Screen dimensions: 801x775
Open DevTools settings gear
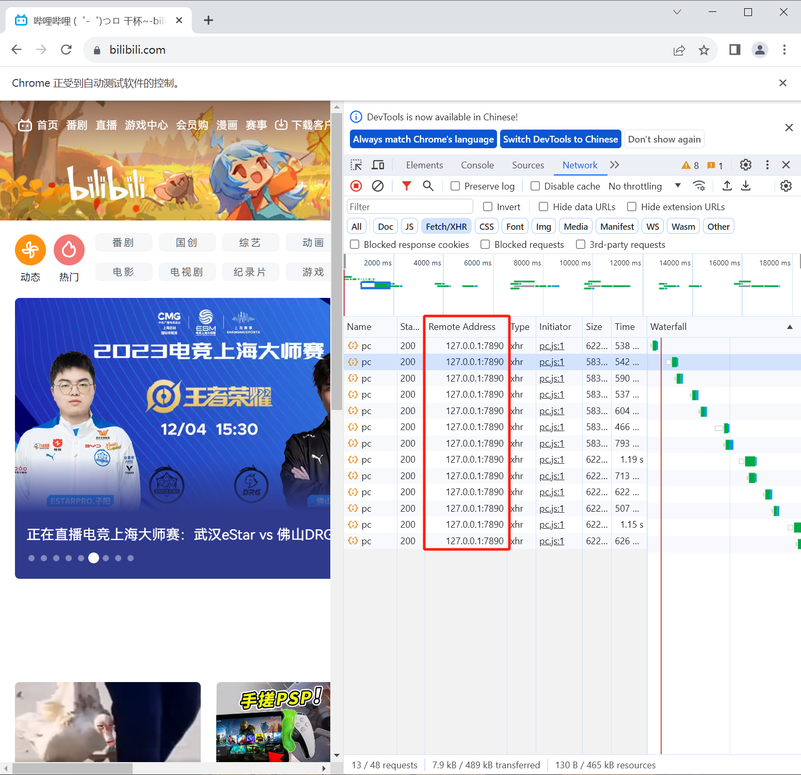tap(746, 165)
